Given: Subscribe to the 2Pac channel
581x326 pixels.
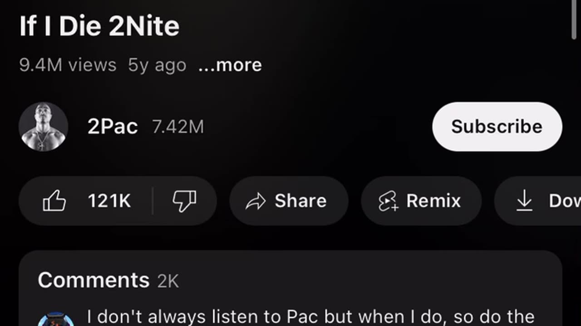Looking at the screenshot, I should coord(497,127).
